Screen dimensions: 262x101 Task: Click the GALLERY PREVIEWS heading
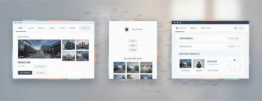[133, 59]
